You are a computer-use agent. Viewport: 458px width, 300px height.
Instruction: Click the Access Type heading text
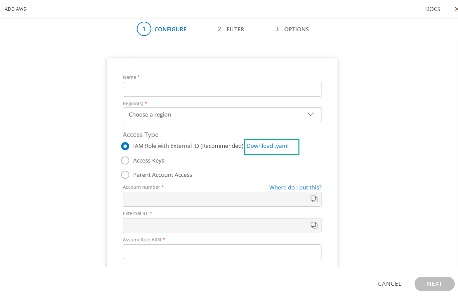tap(141, 135)
